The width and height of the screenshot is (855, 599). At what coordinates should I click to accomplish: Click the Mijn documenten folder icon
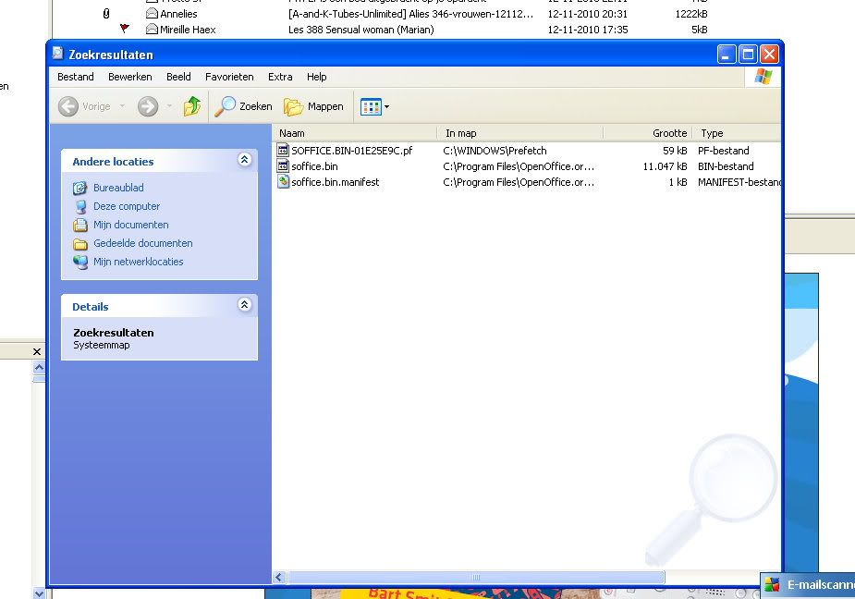80,225
